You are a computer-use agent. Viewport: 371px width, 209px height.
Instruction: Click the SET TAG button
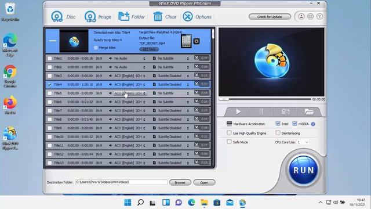[x=149, y=49]
